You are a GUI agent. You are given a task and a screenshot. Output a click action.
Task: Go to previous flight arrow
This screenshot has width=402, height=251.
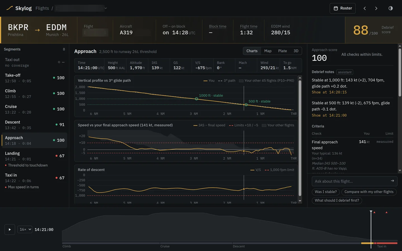[365, 8]
